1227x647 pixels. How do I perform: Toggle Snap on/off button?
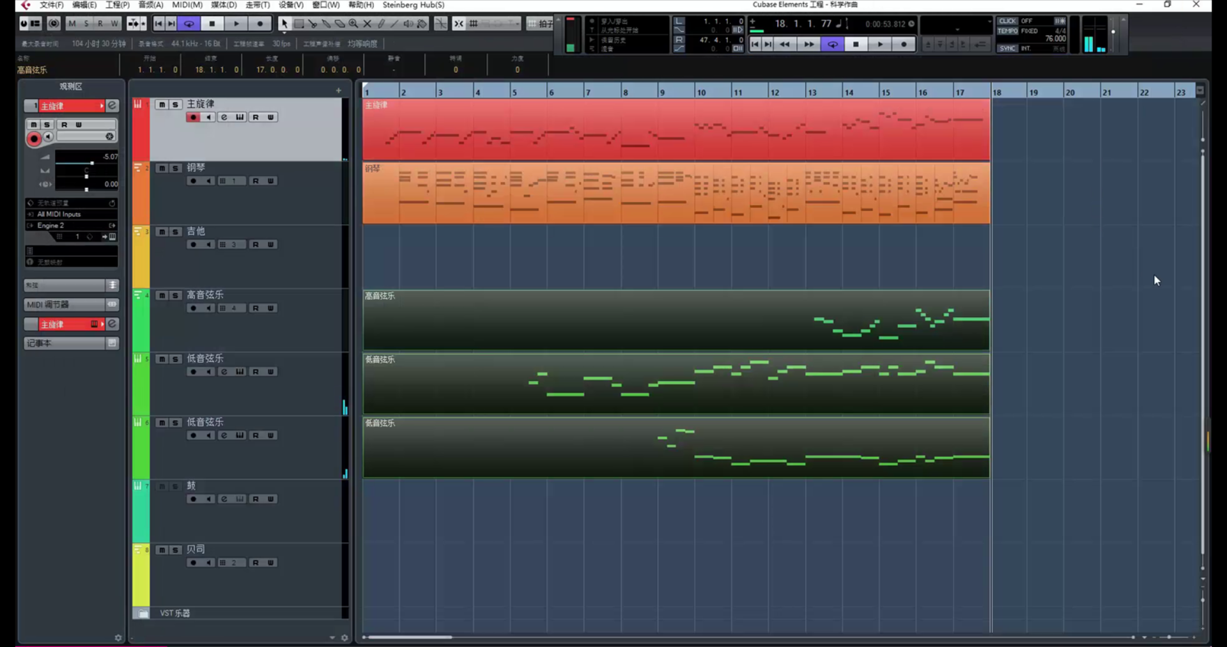click(x=459, y=24)
